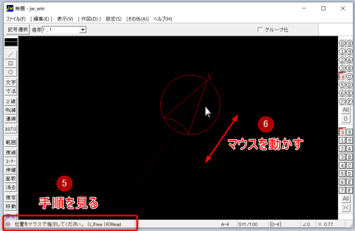
Task: Toggle circular layer 4 (current)
Action: 342,77
